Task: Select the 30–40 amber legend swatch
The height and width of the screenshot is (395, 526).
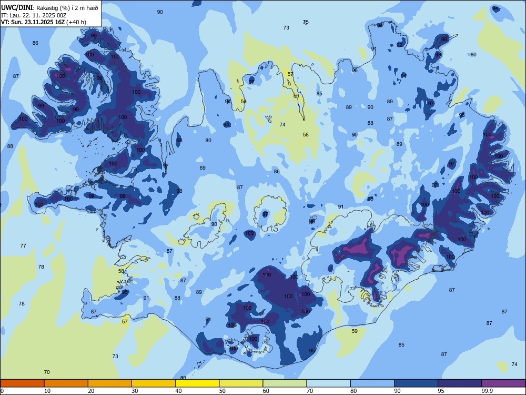Action: click(154, 383)
